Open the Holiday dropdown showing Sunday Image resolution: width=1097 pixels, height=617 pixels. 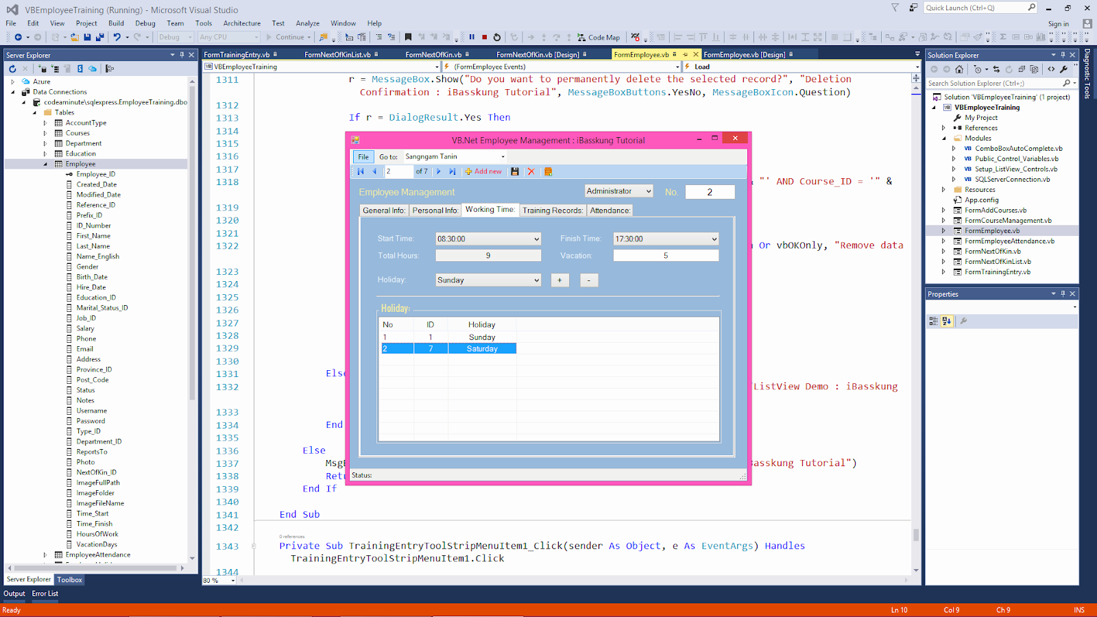[537, 280]
